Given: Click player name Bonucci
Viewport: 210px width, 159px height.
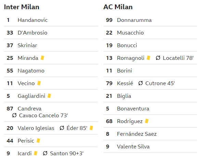Looking at the screenshot, I should pyautogui.click(x=127, y=45).
